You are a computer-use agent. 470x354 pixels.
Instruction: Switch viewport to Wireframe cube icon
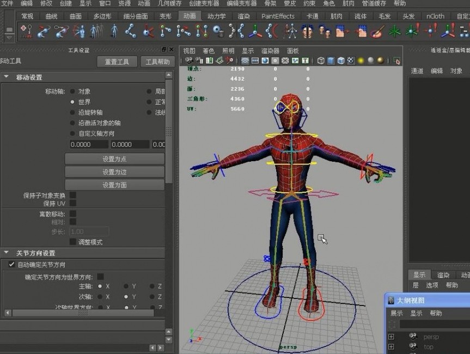321,61
